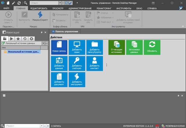Open the АДМИНИСТРИРОВАНИЕ ribbon tab
Viewport: 186px width, 128px height.
[x=80, y=8]
